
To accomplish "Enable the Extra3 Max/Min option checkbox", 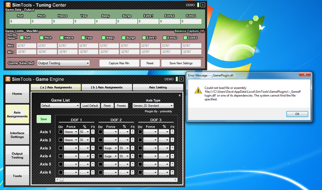I will point(185,38).
